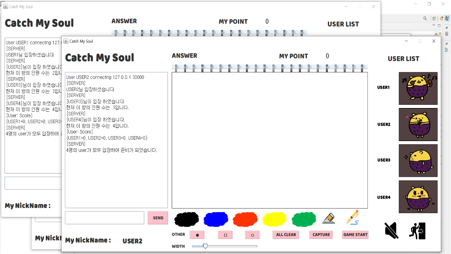
Task: Choose the hollow circle shape button
Action: (x=252, y=235)
